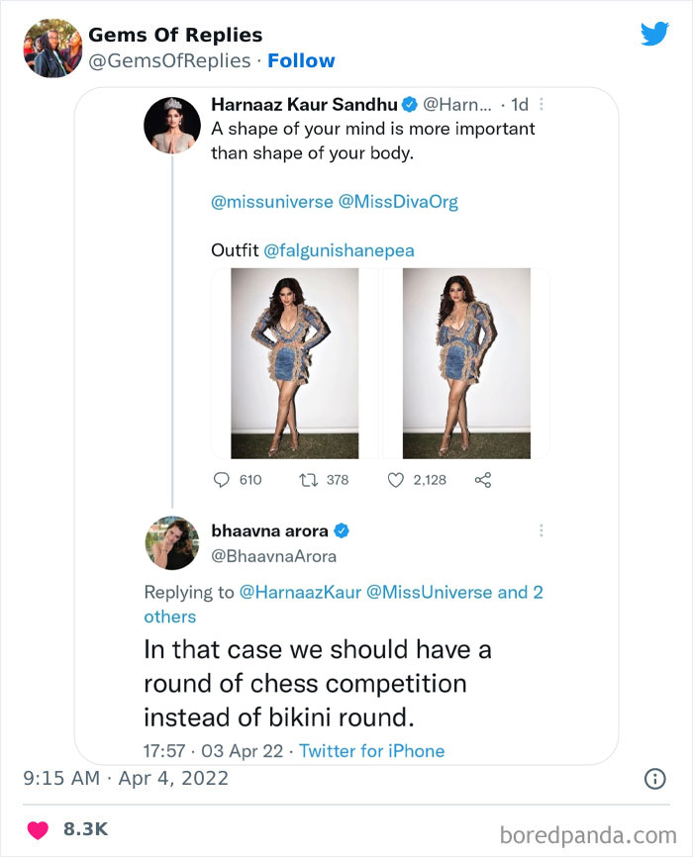Click the retweet icon showing 378
The width and height of the screenshot is (693, 857).
(x=309, y=479)
